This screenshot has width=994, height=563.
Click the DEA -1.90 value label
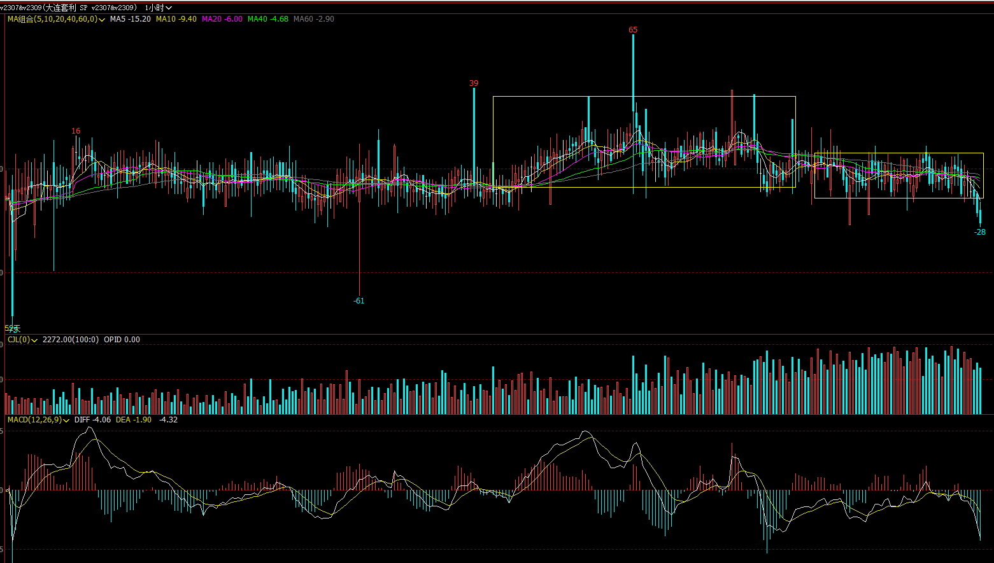134,420
